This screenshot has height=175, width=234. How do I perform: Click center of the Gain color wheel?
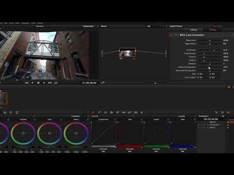[x=50, y=133]
